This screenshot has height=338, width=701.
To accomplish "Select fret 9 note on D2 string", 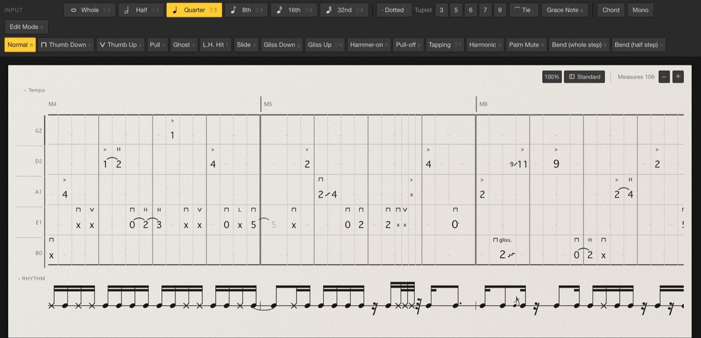I will click(556, 164).
